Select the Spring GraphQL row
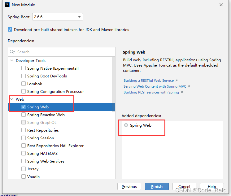This screenshot has height=196, width=231. 61,123
